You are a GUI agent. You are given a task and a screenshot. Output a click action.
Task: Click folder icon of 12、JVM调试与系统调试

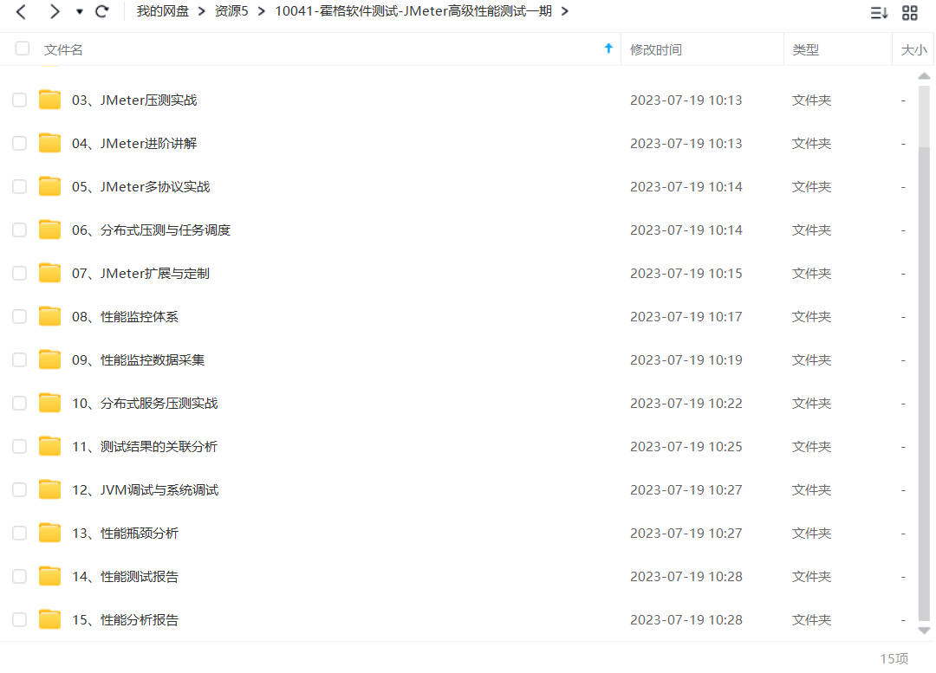(x=50, y=490)
